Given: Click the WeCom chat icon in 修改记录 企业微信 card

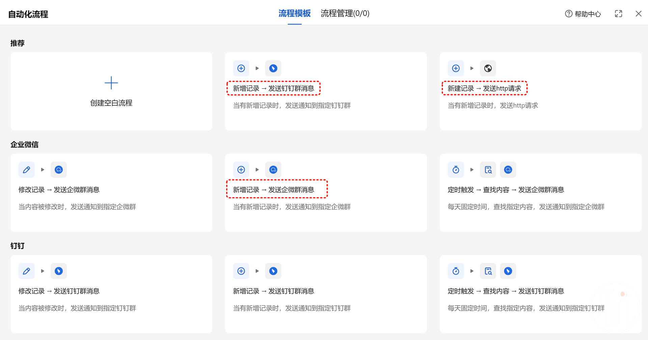Looking at the screenshot, I should 59,170.
